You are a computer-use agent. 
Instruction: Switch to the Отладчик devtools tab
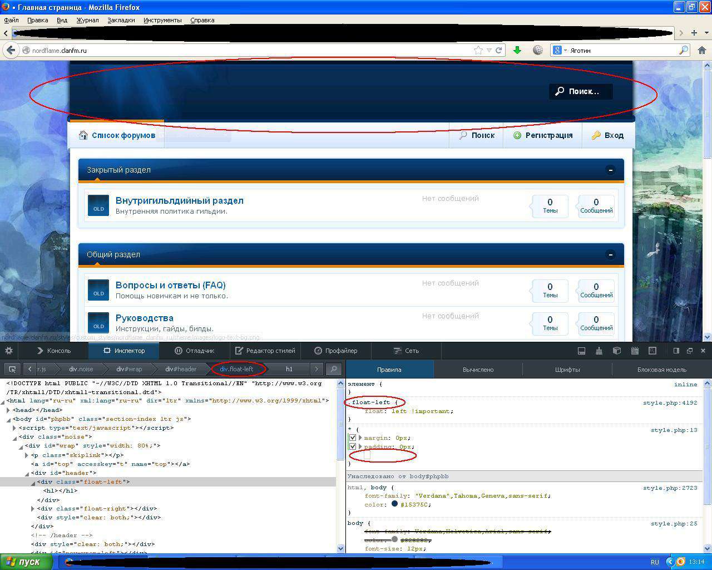point(194,351)
